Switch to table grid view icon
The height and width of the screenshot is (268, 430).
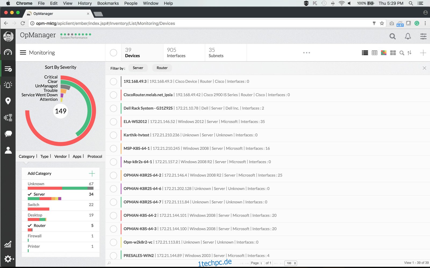pyautogui.click(x=374, y=53)
